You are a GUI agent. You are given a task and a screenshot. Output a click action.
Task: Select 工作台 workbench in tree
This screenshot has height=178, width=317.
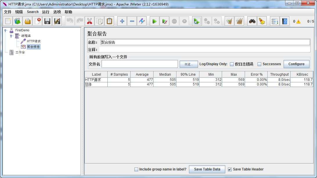(x=20, y=52)
